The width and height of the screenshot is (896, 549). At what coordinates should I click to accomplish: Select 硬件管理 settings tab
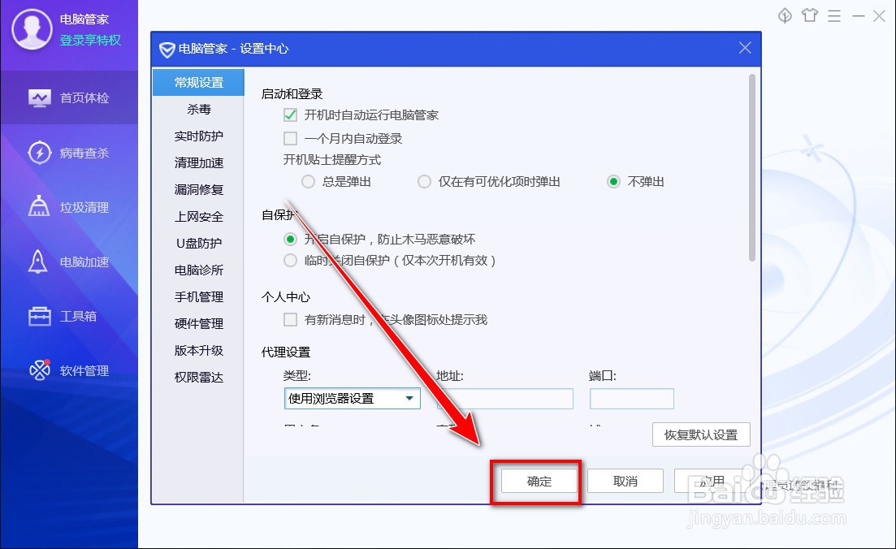point(198,324)
